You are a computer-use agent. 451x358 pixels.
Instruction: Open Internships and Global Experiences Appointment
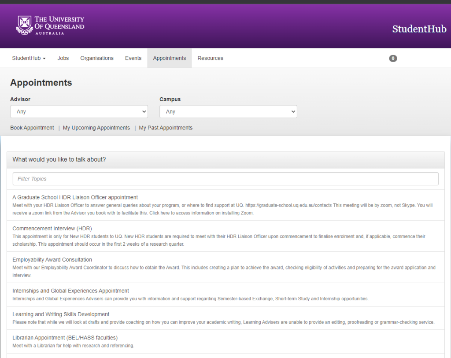click(70, 291)
